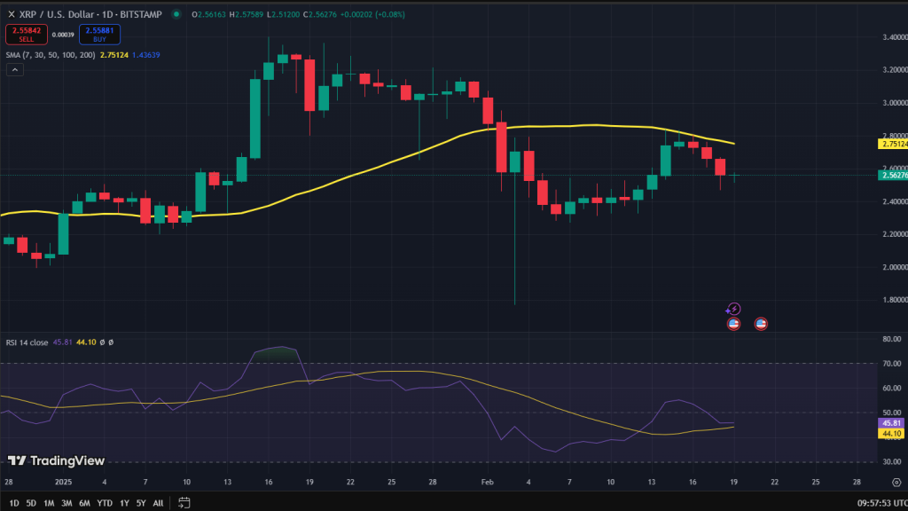Click the 3.40000 price scale label

(x=894, y=37)
